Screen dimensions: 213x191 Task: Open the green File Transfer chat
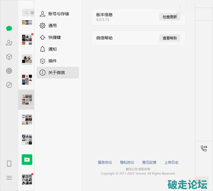(x=27, y=160)
